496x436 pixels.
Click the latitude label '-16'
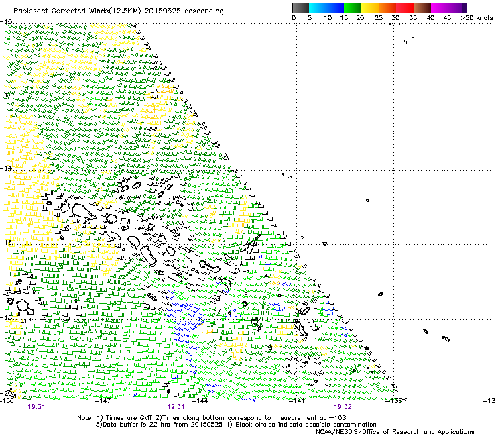6,243
